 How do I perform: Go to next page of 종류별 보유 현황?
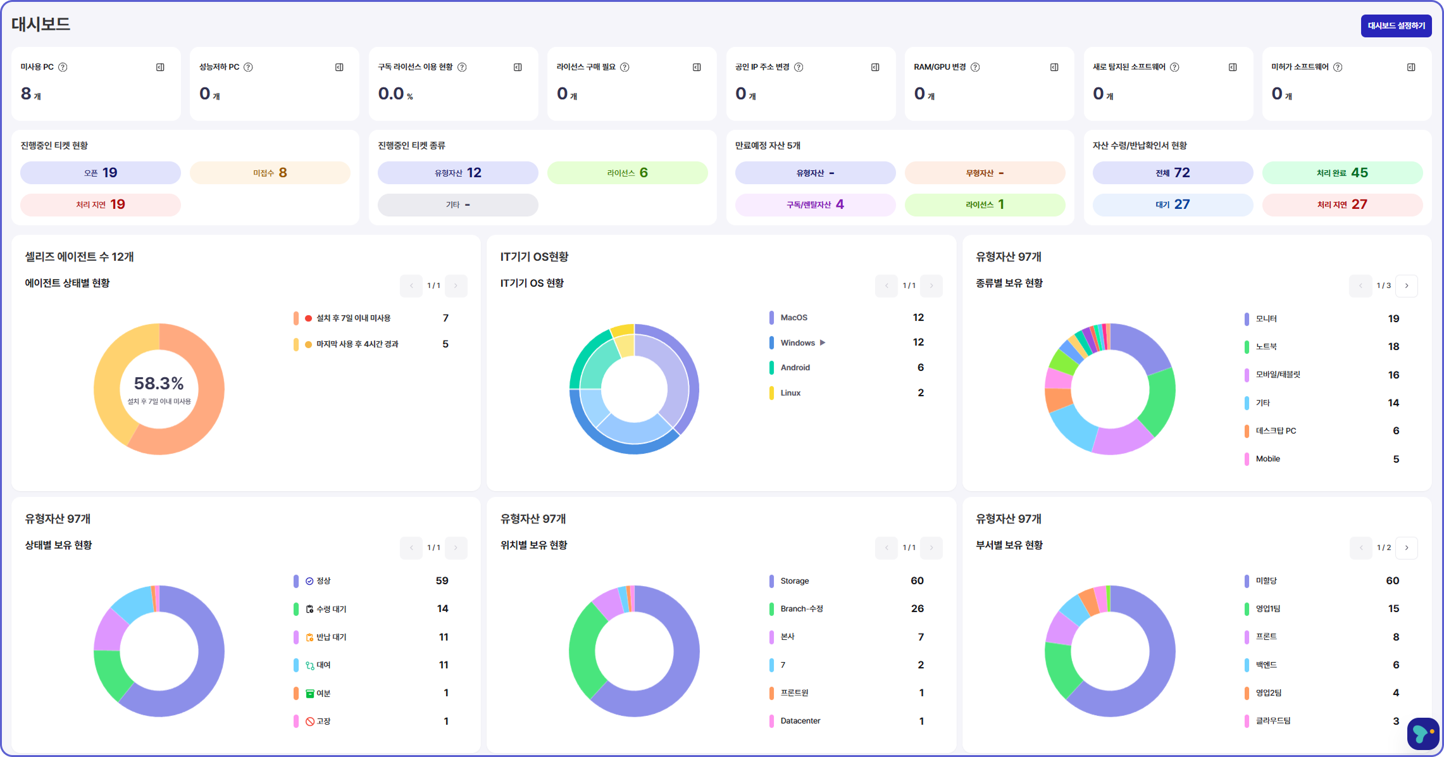pyautogui.click(x=1407, y=285)
